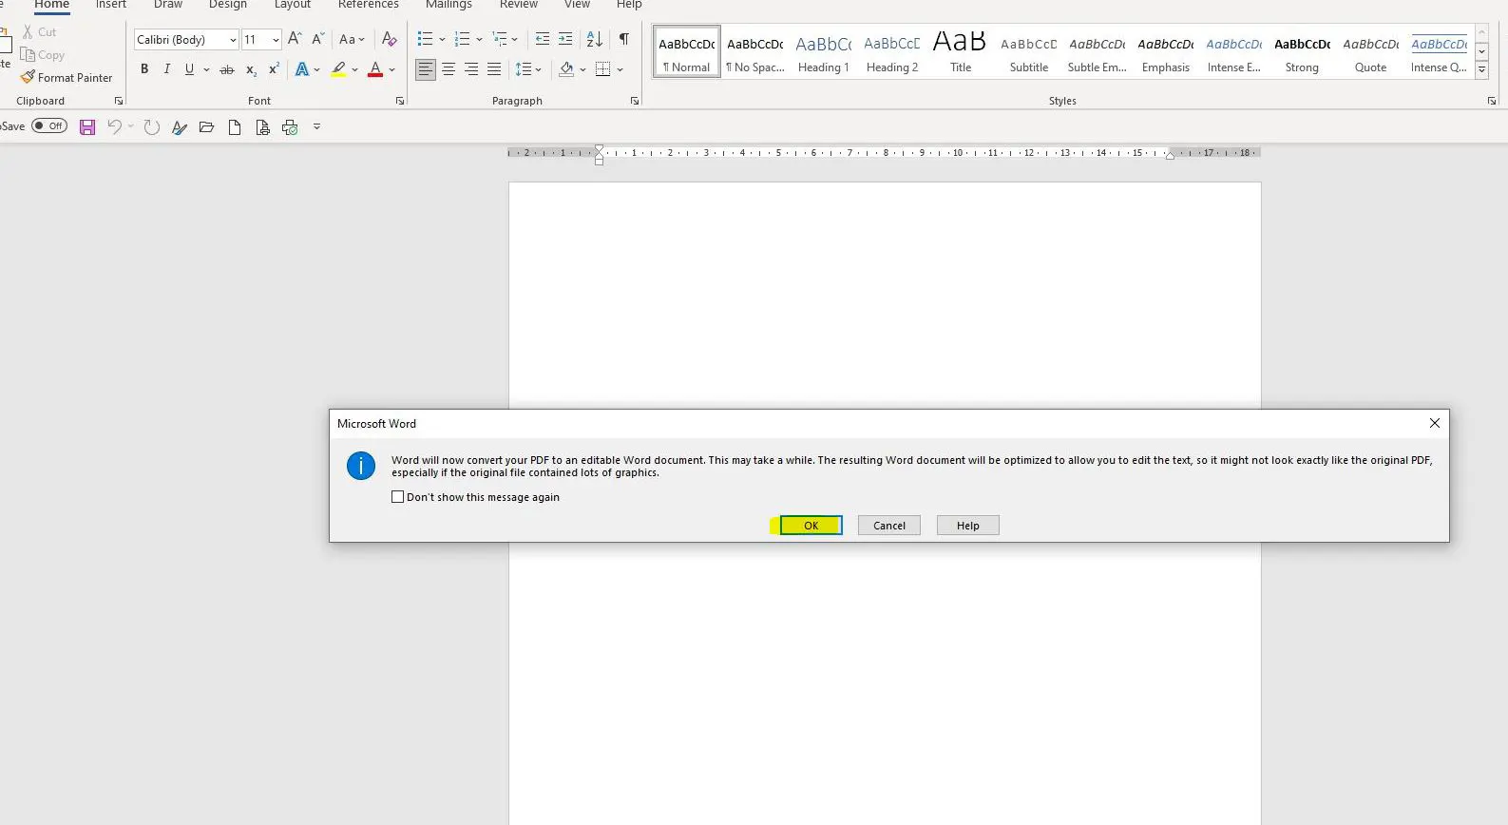The width and height of the screenshot is (1508, 825).
Task: Click Help in the dialog
Action: point(967,526)
